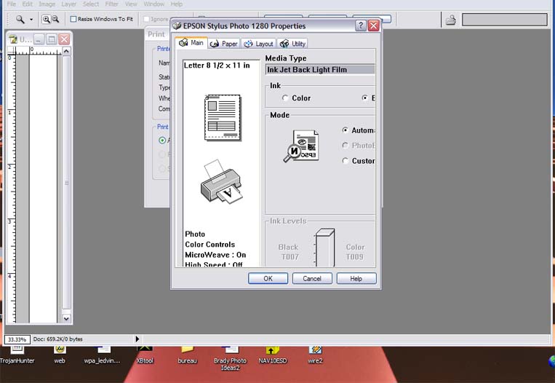Viewport: 555px width, 383px height.
Task: Click the printer illustration in preview pane
Action: pos(222,182)
